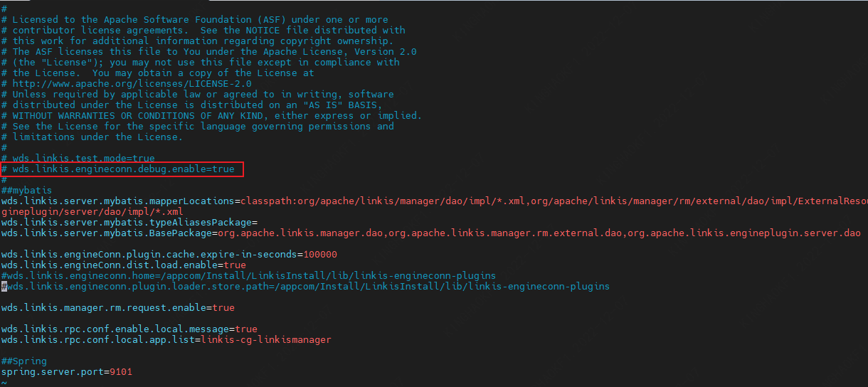Click the 9101 server port value

coord(120,372)
